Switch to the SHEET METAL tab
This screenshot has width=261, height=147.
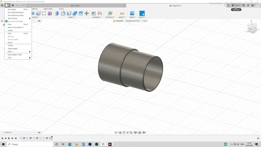pos(48,9)
